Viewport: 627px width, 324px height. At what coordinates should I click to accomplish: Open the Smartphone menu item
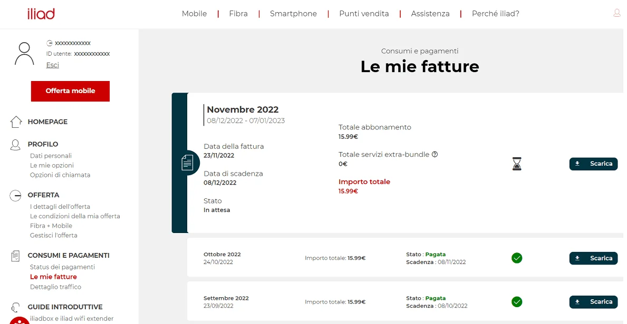pyautogui.click(x=293, y=14)
